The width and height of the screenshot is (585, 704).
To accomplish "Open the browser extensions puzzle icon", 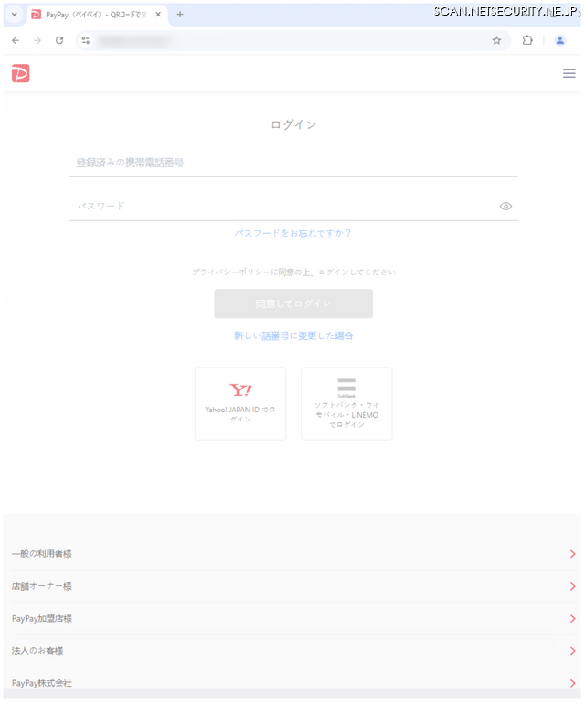I will (x=527, y=40).
